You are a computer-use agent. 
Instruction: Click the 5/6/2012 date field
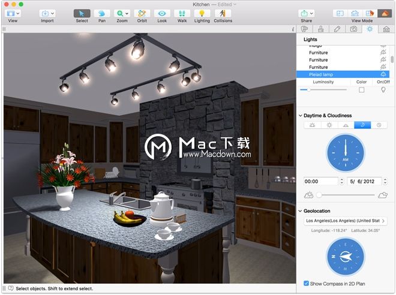pos(364,181)
